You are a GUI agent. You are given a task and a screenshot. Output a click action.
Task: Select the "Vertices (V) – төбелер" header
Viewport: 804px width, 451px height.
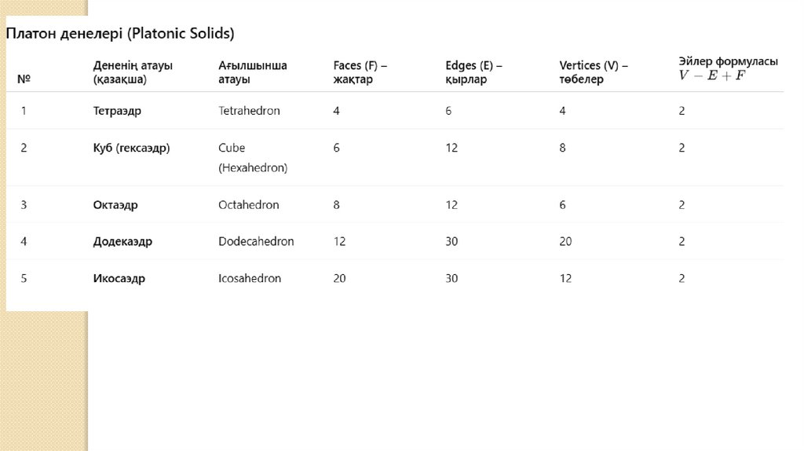(x=593, y=72)
